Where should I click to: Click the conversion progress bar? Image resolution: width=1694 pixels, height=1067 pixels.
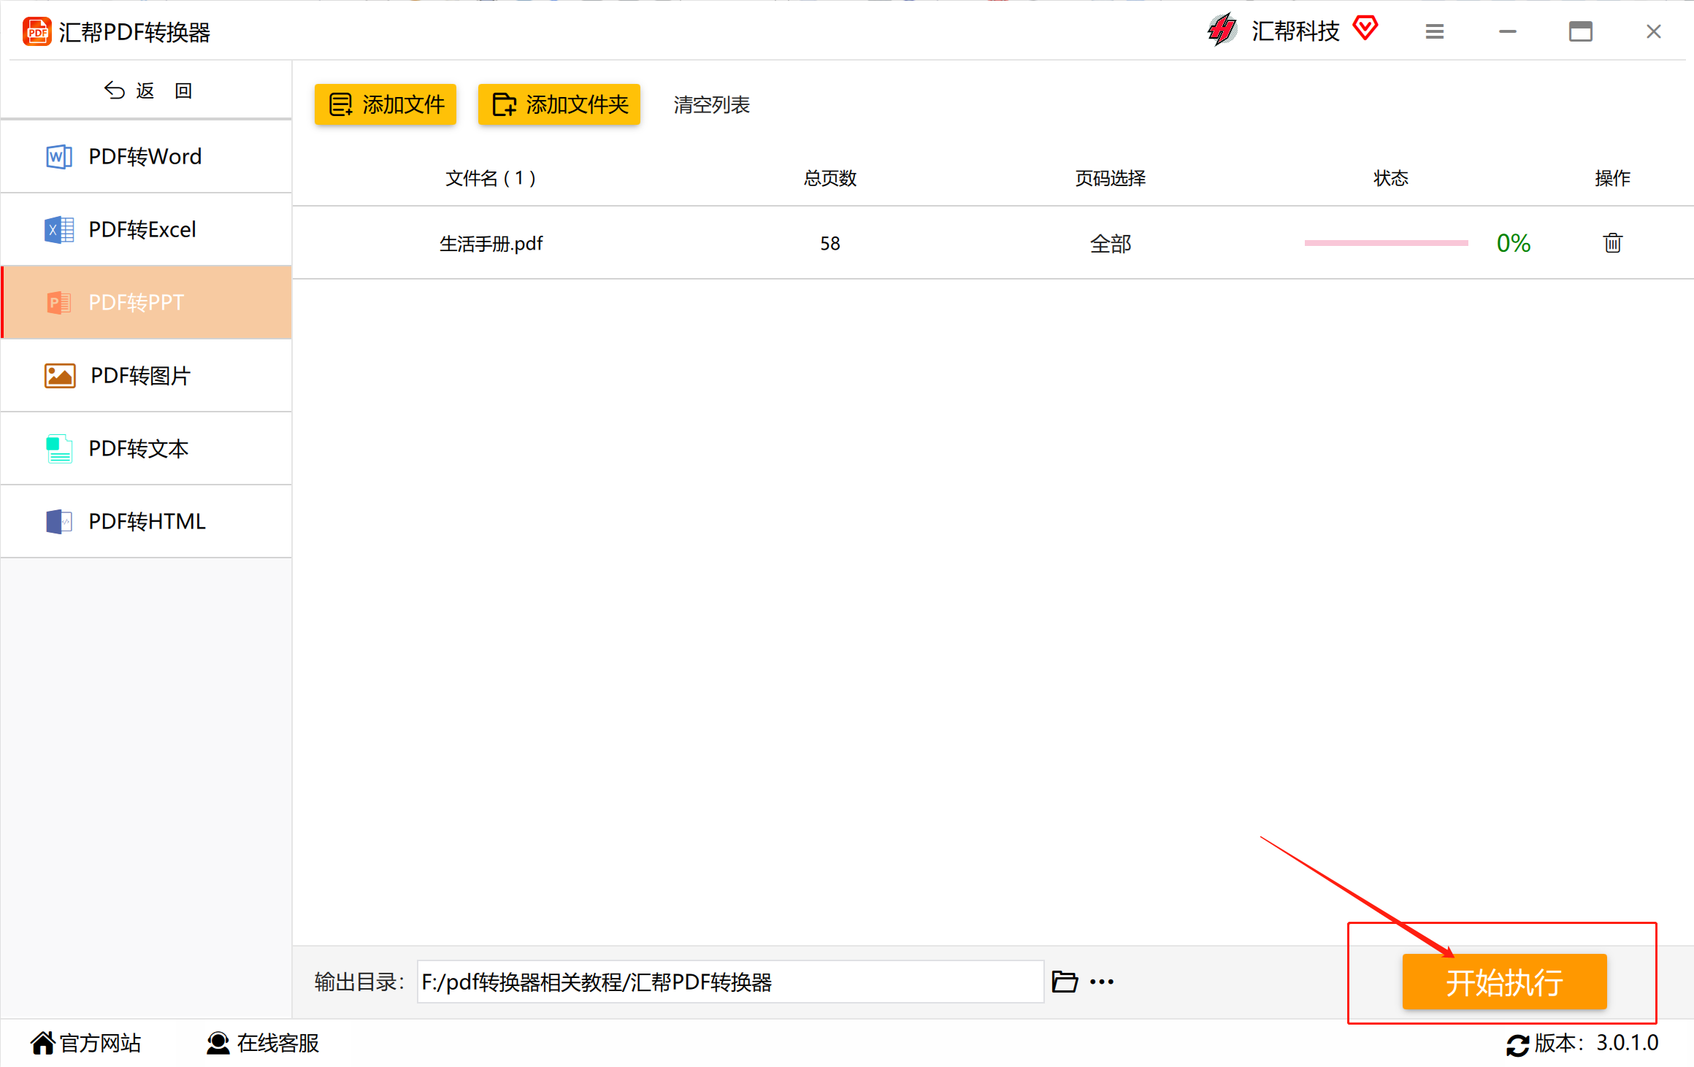[x=1386, y=243]
